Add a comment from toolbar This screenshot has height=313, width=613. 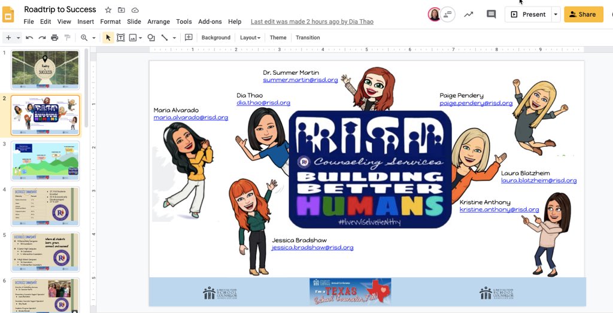pos(189,38)
